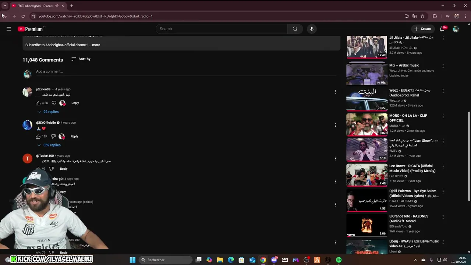Focus the YouTube Search box
Viewport: 471px width, 265px height.
click(222, 29)
